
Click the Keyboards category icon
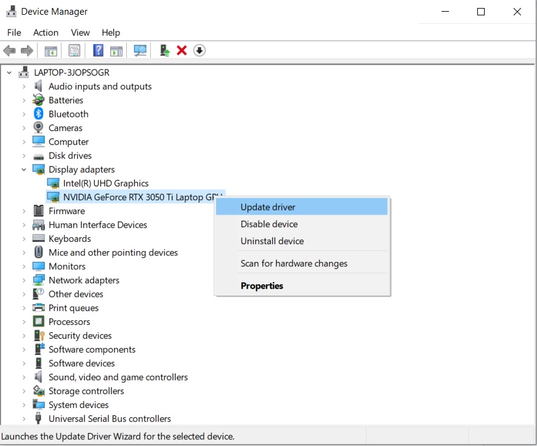click(x=38, y=238)
